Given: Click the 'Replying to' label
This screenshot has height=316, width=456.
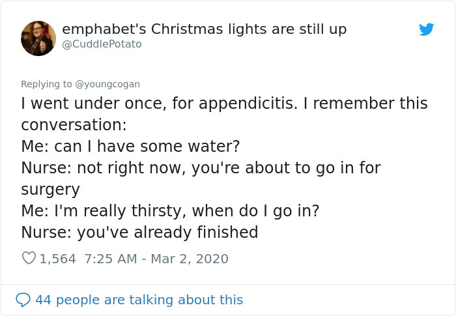Looking at the screenshot, I should coord(47,84).
